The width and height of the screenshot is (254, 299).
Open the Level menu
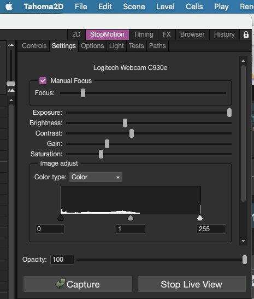[166, 7]
